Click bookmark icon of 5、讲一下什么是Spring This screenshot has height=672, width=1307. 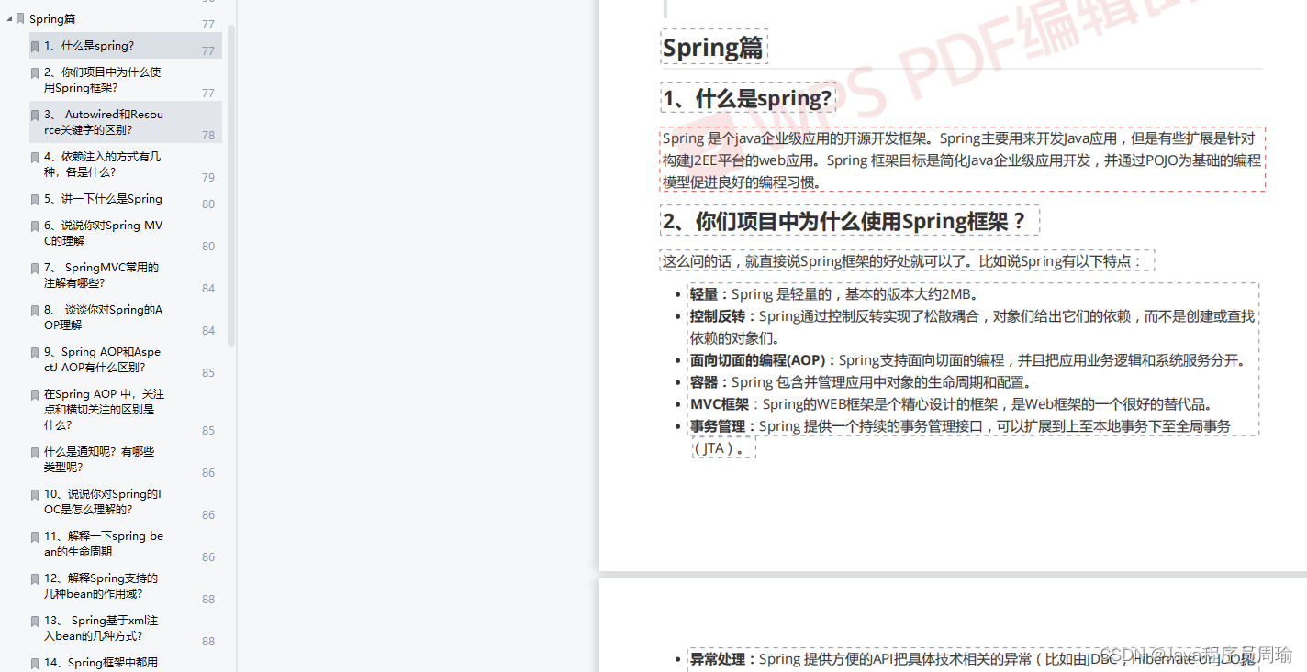tap(35, 199)
